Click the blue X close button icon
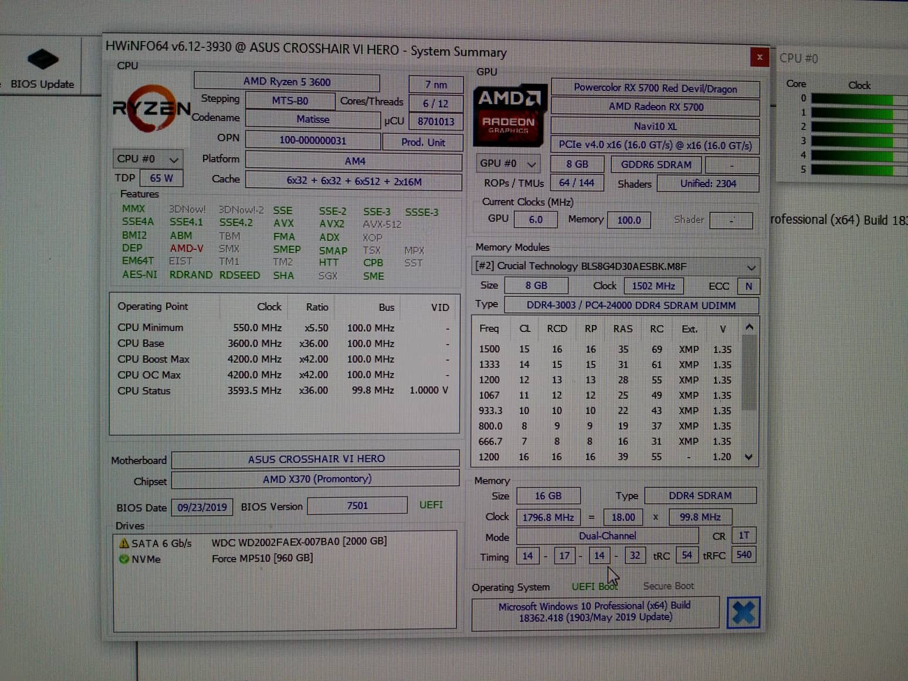The image size is (908, 681). point(743,613)
